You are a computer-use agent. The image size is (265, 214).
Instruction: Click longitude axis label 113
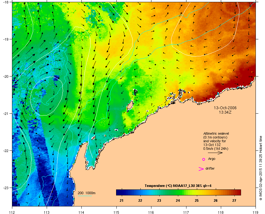(47, 212)
